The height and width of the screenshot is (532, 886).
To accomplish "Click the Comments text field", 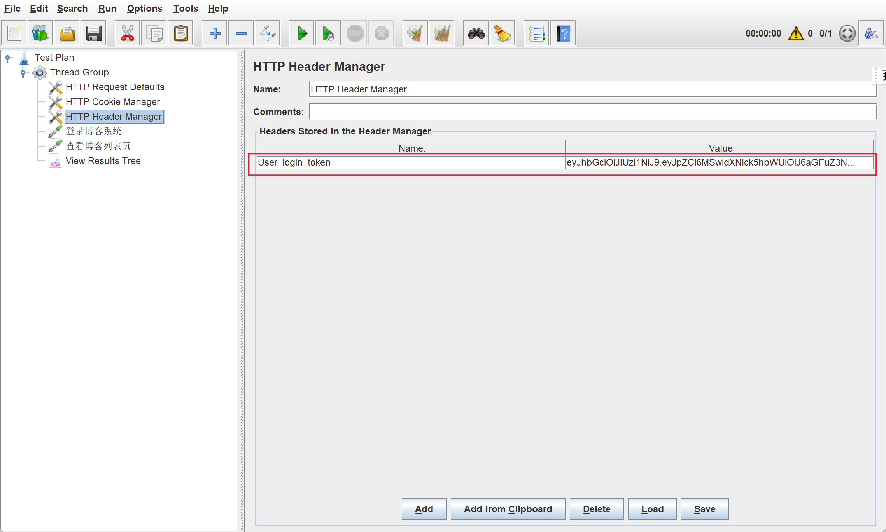I will (x=592, y=112).
